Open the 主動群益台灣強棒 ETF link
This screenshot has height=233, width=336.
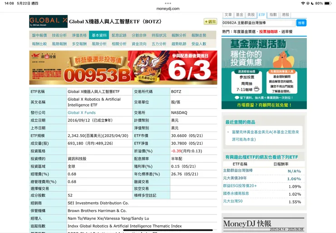[238, 170]
